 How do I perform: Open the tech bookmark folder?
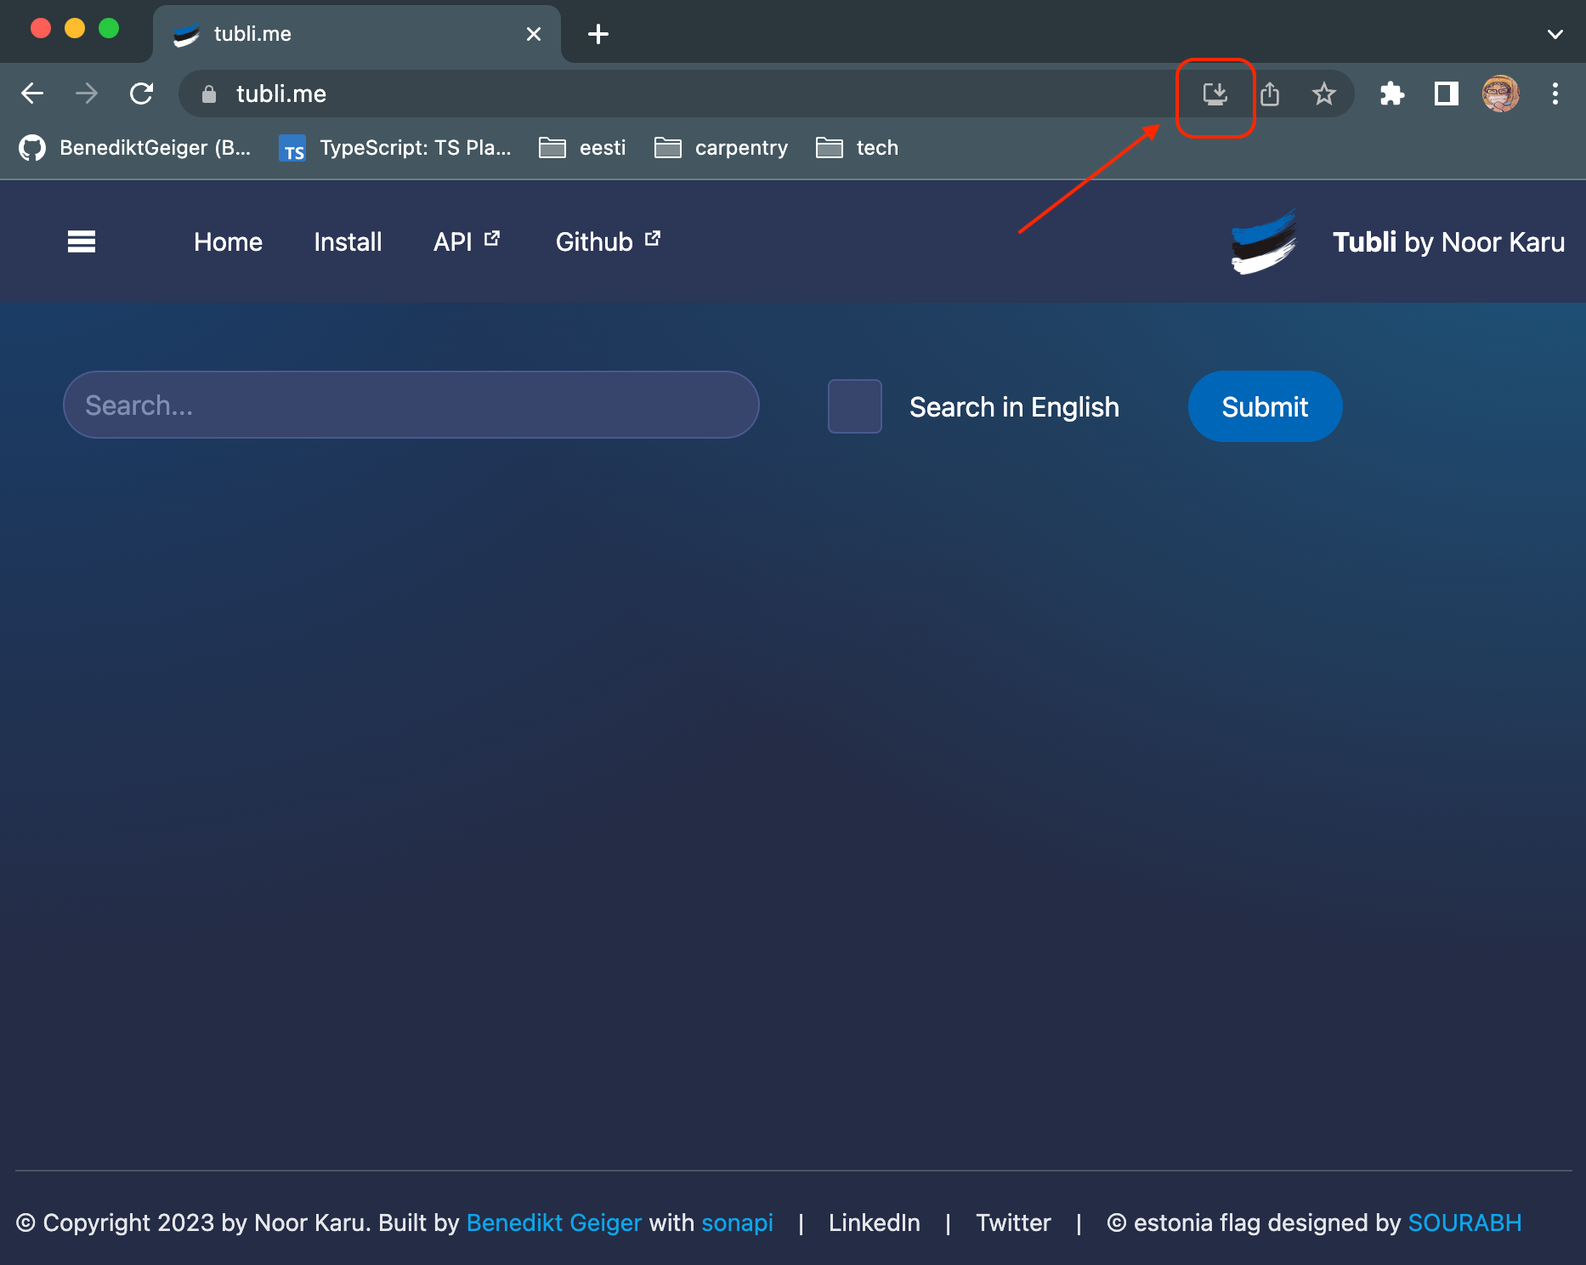coord(858,148)
